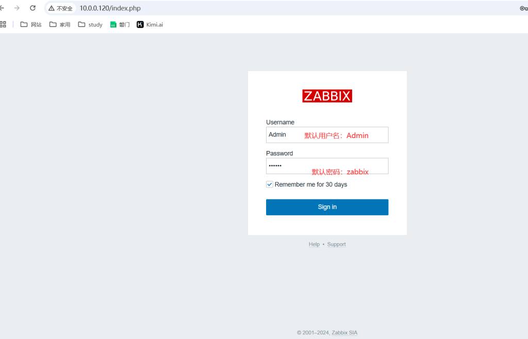
Task: Click the address bar URL
Action: point(110,8)
